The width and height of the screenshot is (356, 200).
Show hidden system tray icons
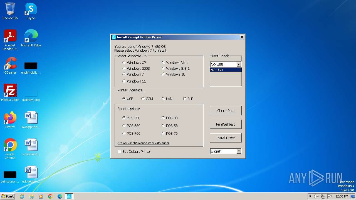310,196
